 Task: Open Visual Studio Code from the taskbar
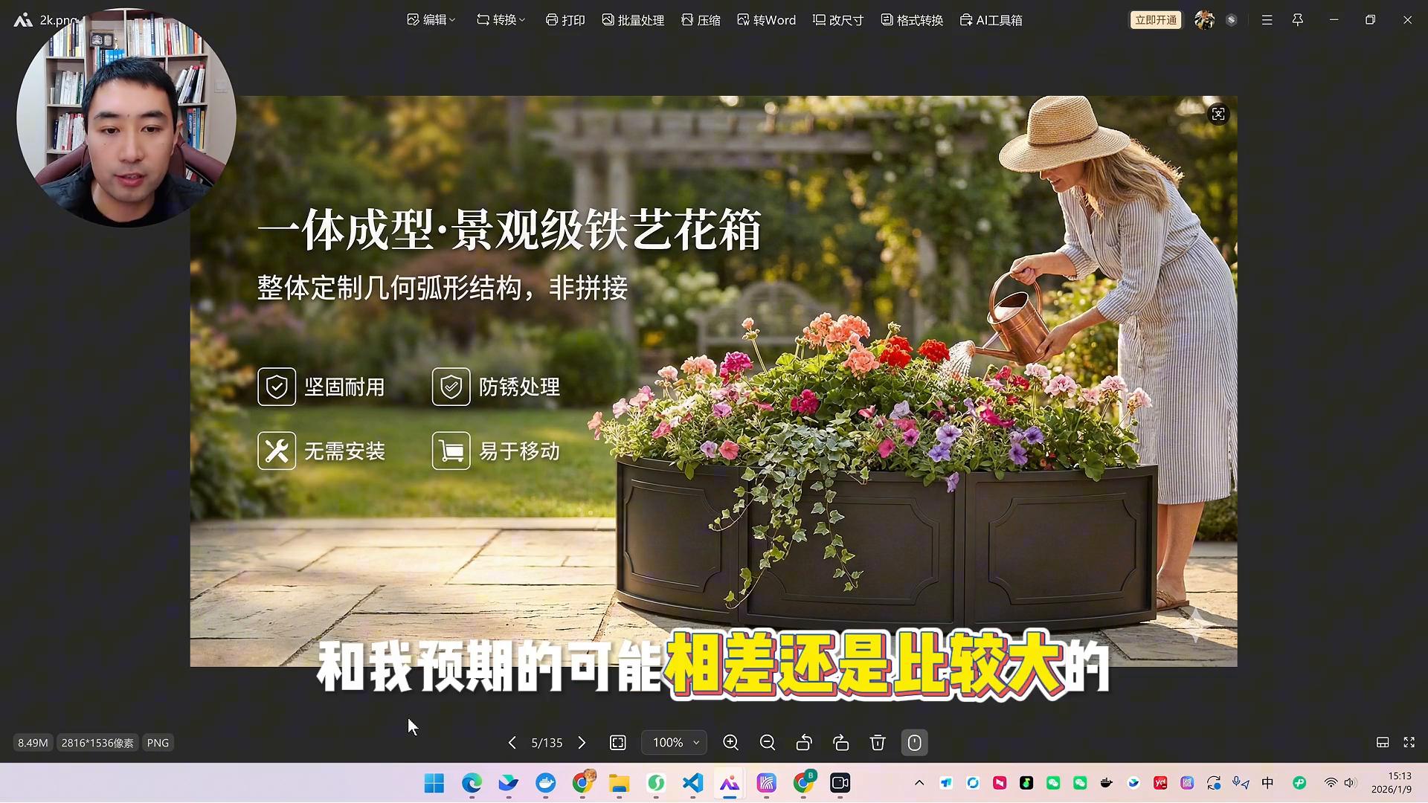point(692,783)
